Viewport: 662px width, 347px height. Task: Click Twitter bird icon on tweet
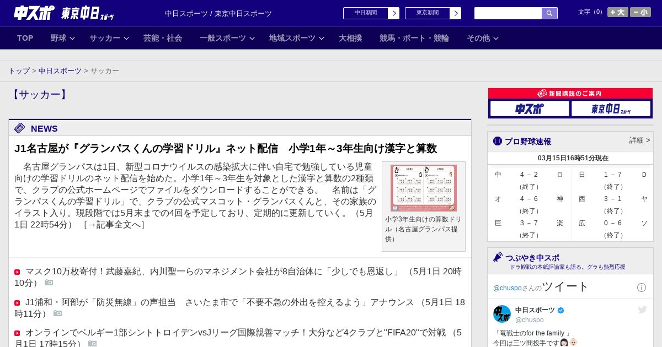pyautogui.click(x=642, y=310)
